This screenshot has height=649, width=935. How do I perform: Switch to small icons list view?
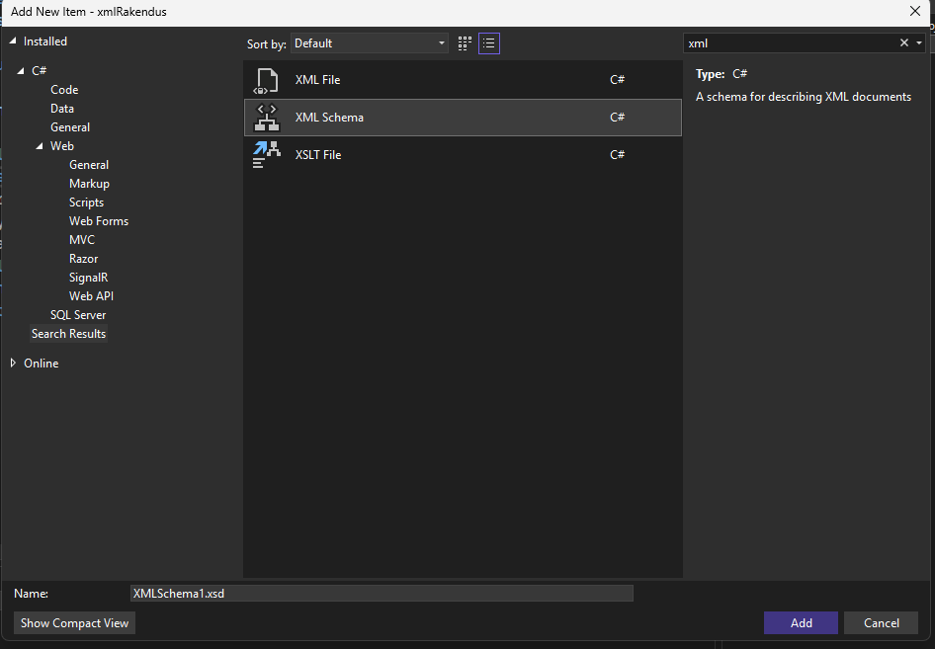[x=489, y=43]
